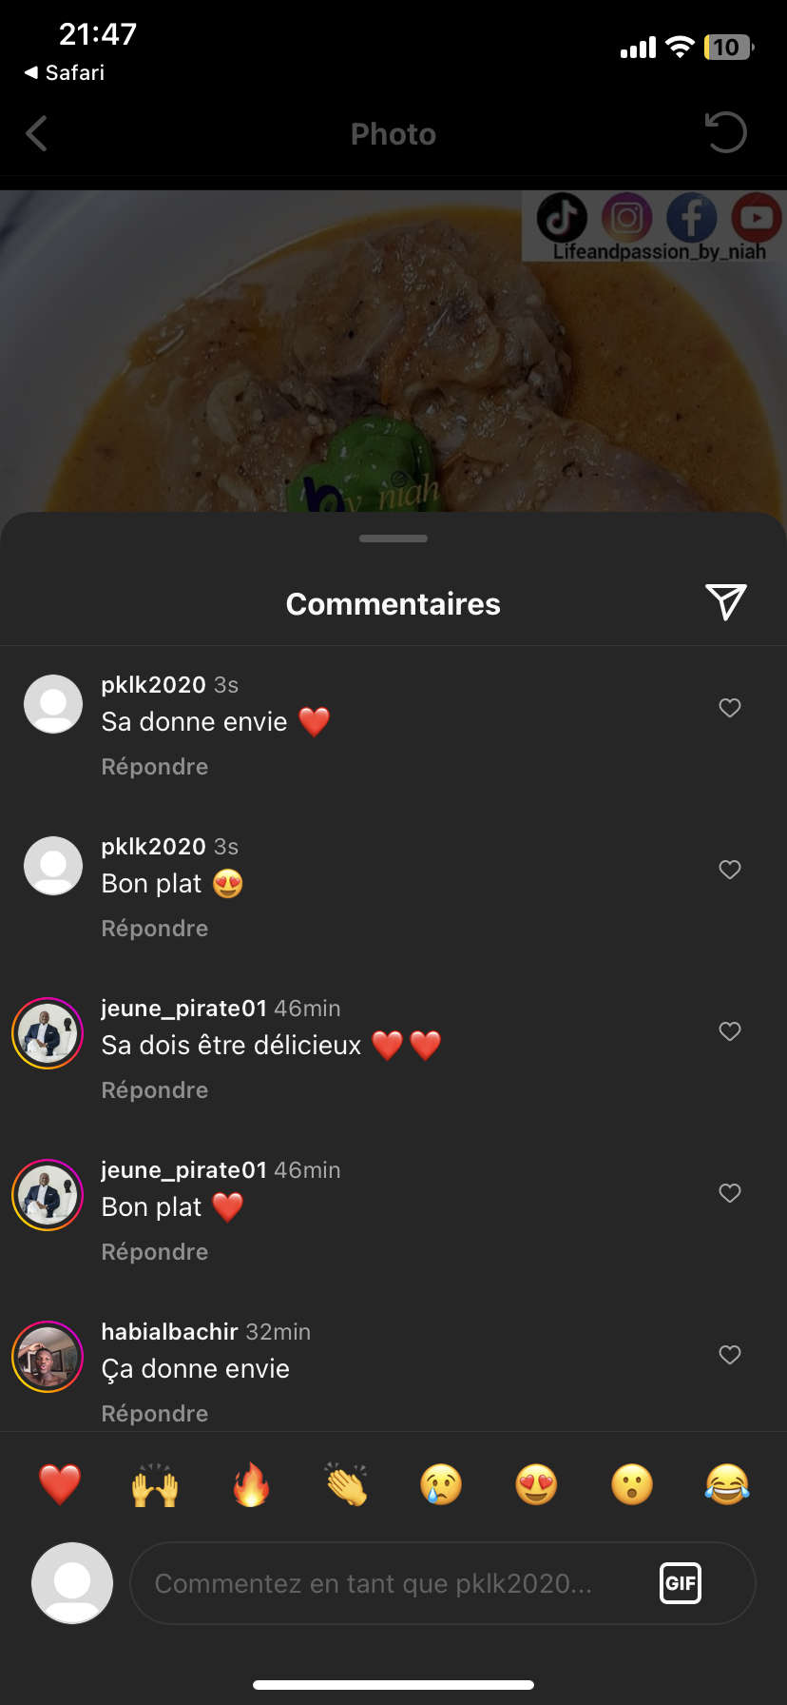This screenshot has height=1705, width=787.
Task: Tap the clapping hands emoji reaction
Action: pyautogui.click(x=346, y=1484)
